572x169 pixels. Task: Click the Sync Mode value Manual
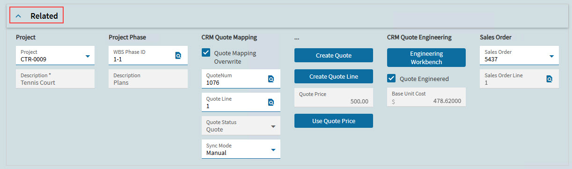[216, 153]
